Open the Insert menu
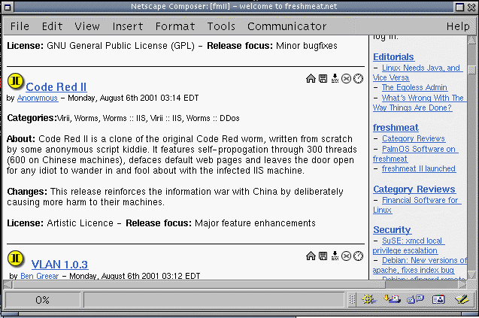479x318 pixels. (x=127, y=26)
